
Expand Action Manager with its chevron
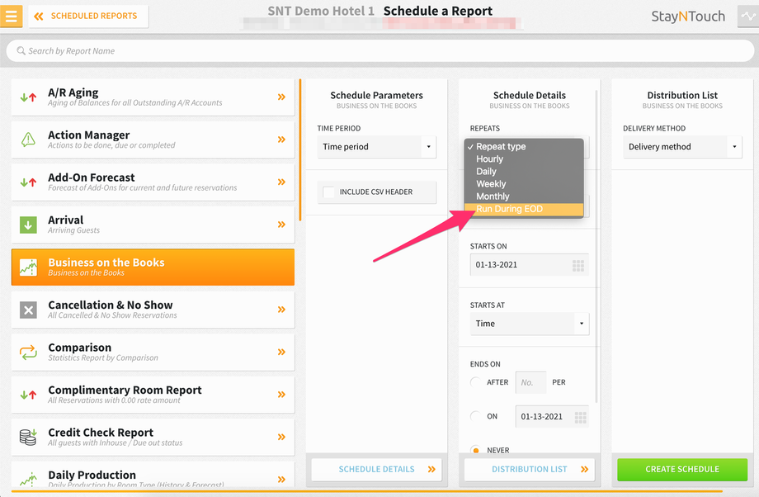pyautogui.click(x=281, y=140)
